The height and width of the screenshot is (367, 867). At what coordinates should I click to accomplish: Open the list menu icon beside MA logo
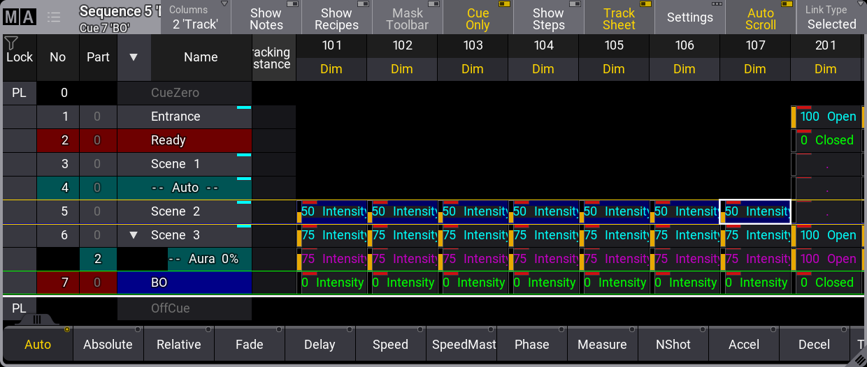54,17
